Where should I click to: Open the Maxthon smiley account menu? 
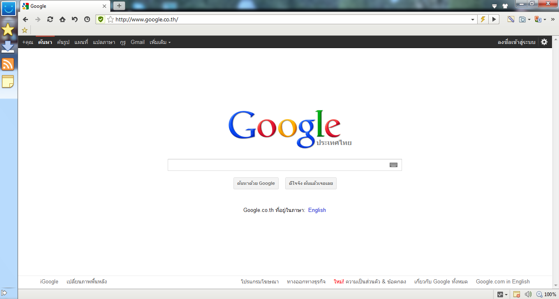click(x=9, y=8)
